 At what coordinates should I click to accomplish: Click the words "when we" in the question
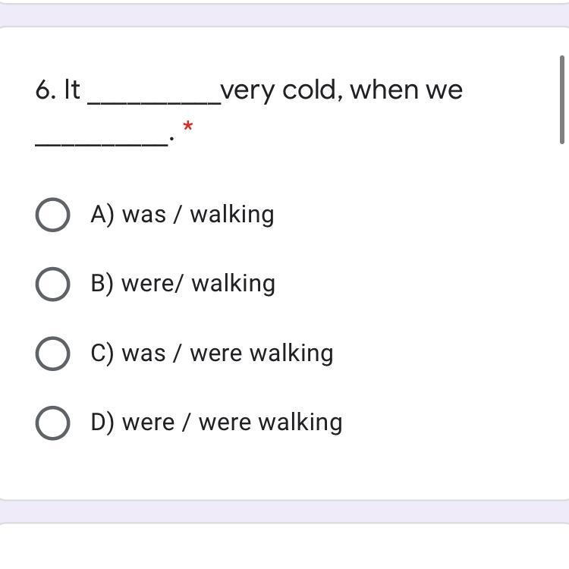(x=406, y=90)
